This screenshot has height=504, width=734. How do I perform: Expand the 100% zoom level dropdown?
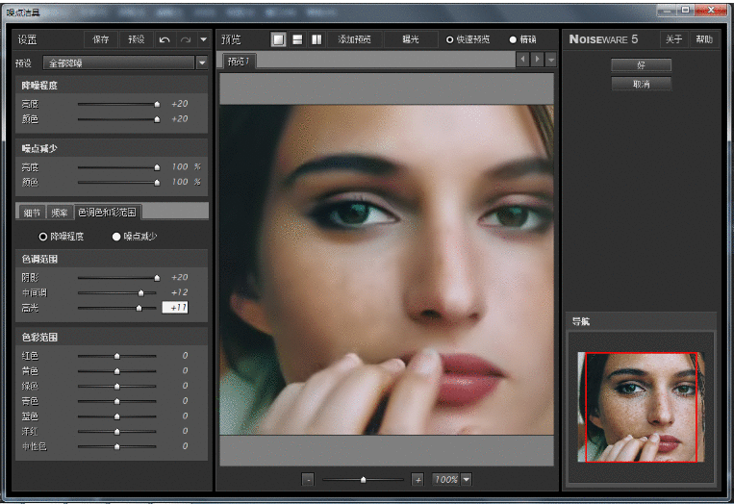[466, 479]
